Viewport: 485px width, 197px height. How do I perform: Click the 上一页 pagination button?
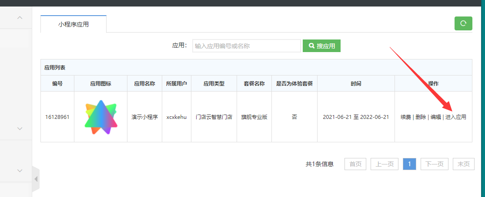click(384, 164)
